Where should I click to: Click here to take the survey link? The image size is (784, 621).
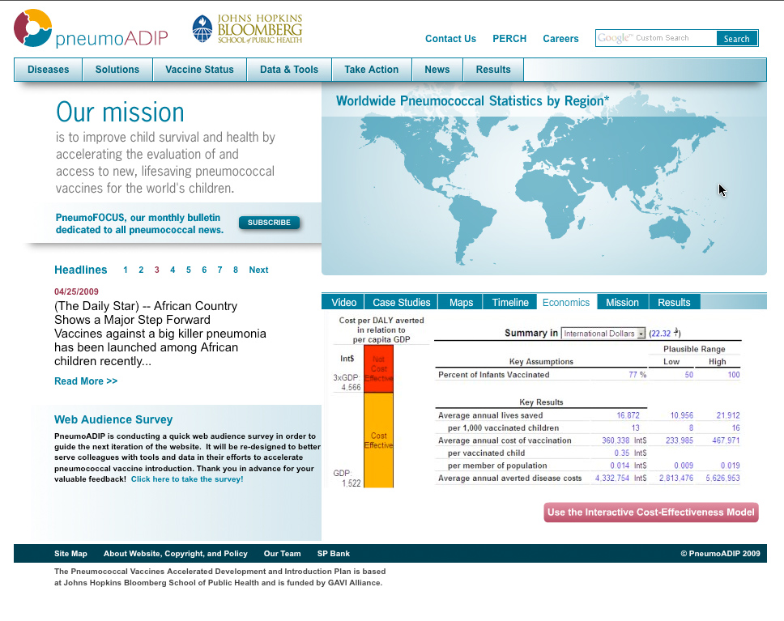(187, 479)
